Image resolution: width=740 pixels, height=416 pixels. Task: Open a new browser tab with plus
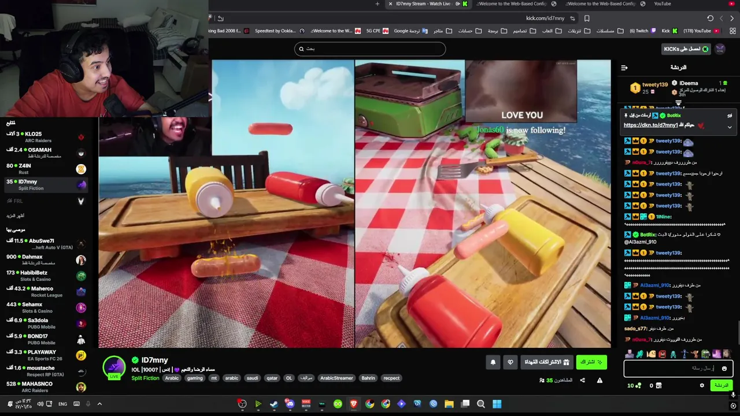[378, 4]
